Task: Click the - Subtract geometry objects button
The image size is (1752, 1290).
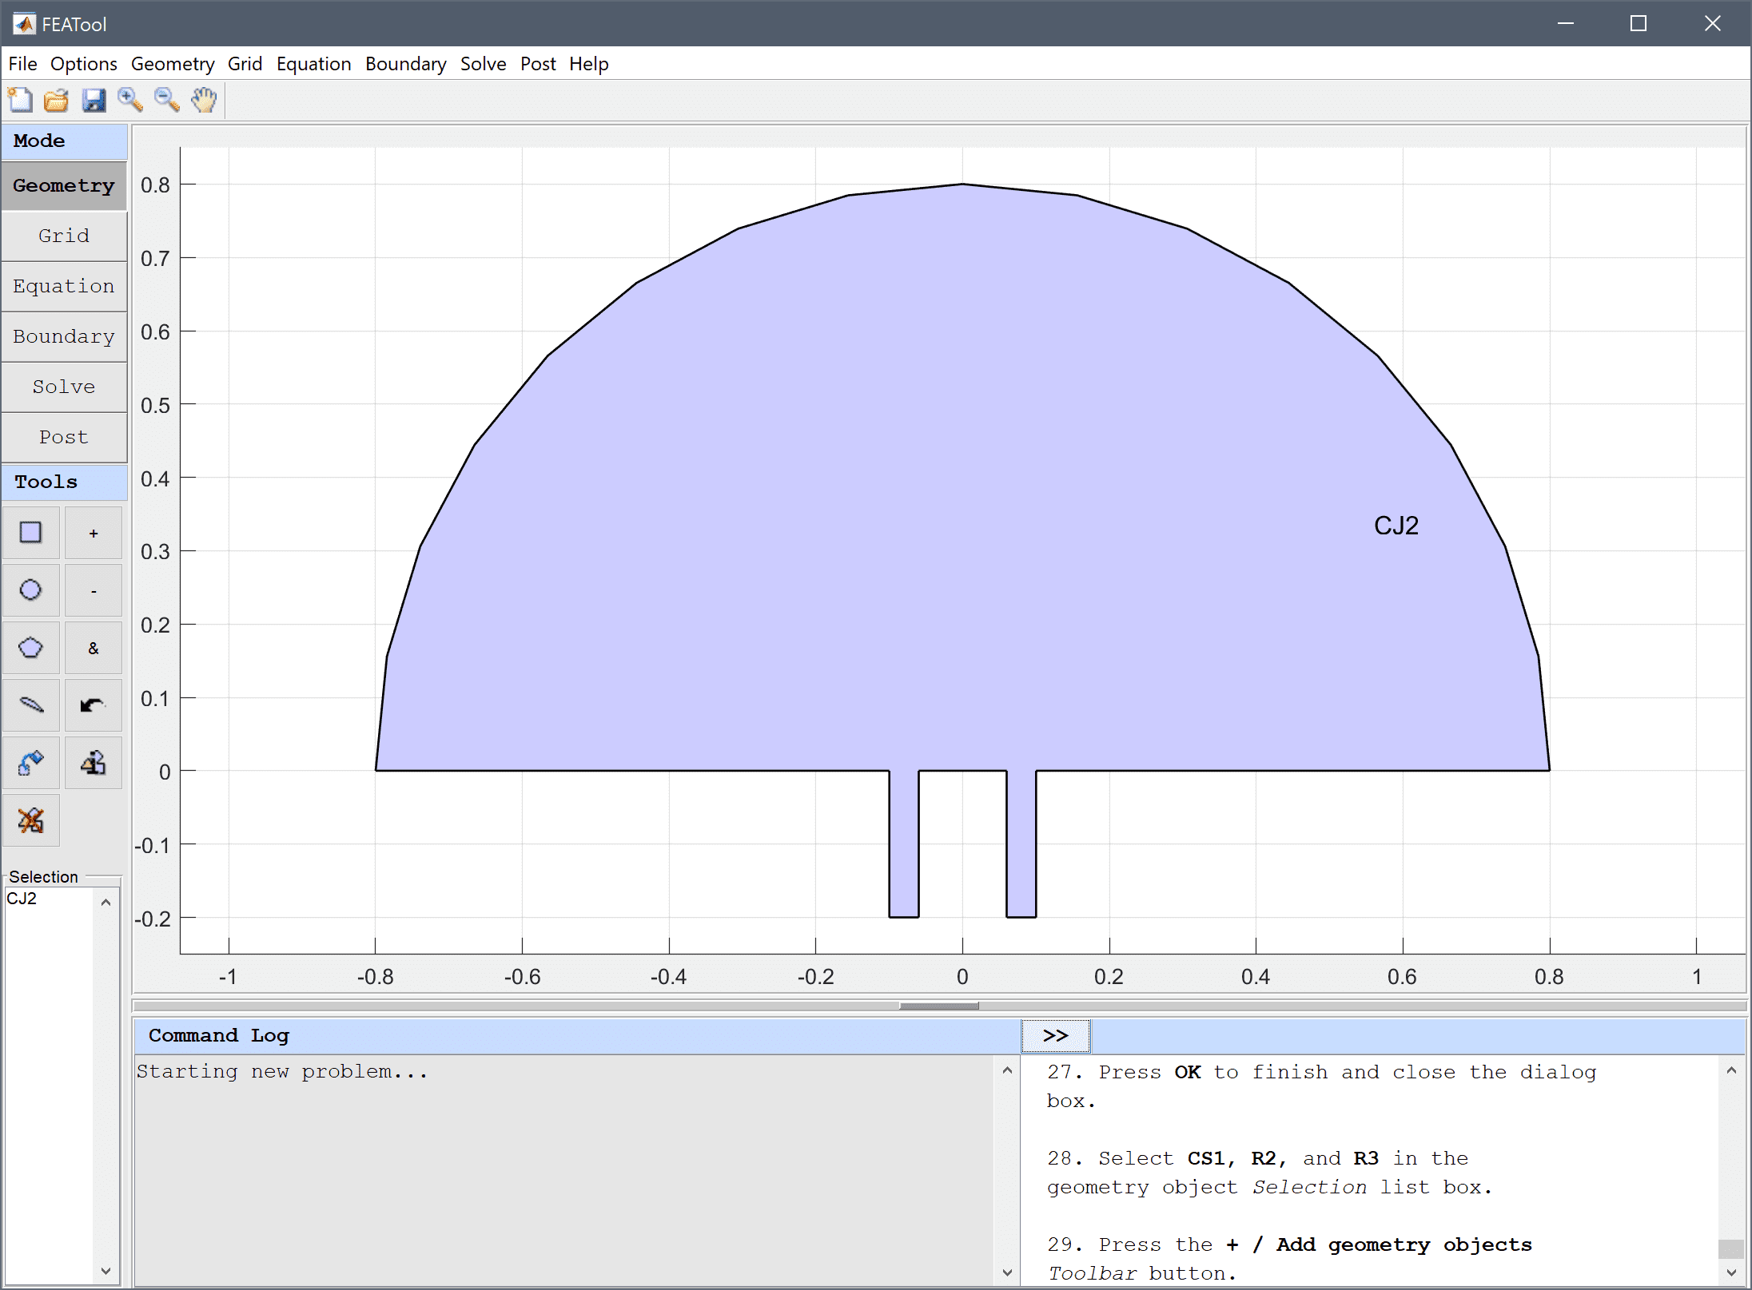Action: coord(94,589)
